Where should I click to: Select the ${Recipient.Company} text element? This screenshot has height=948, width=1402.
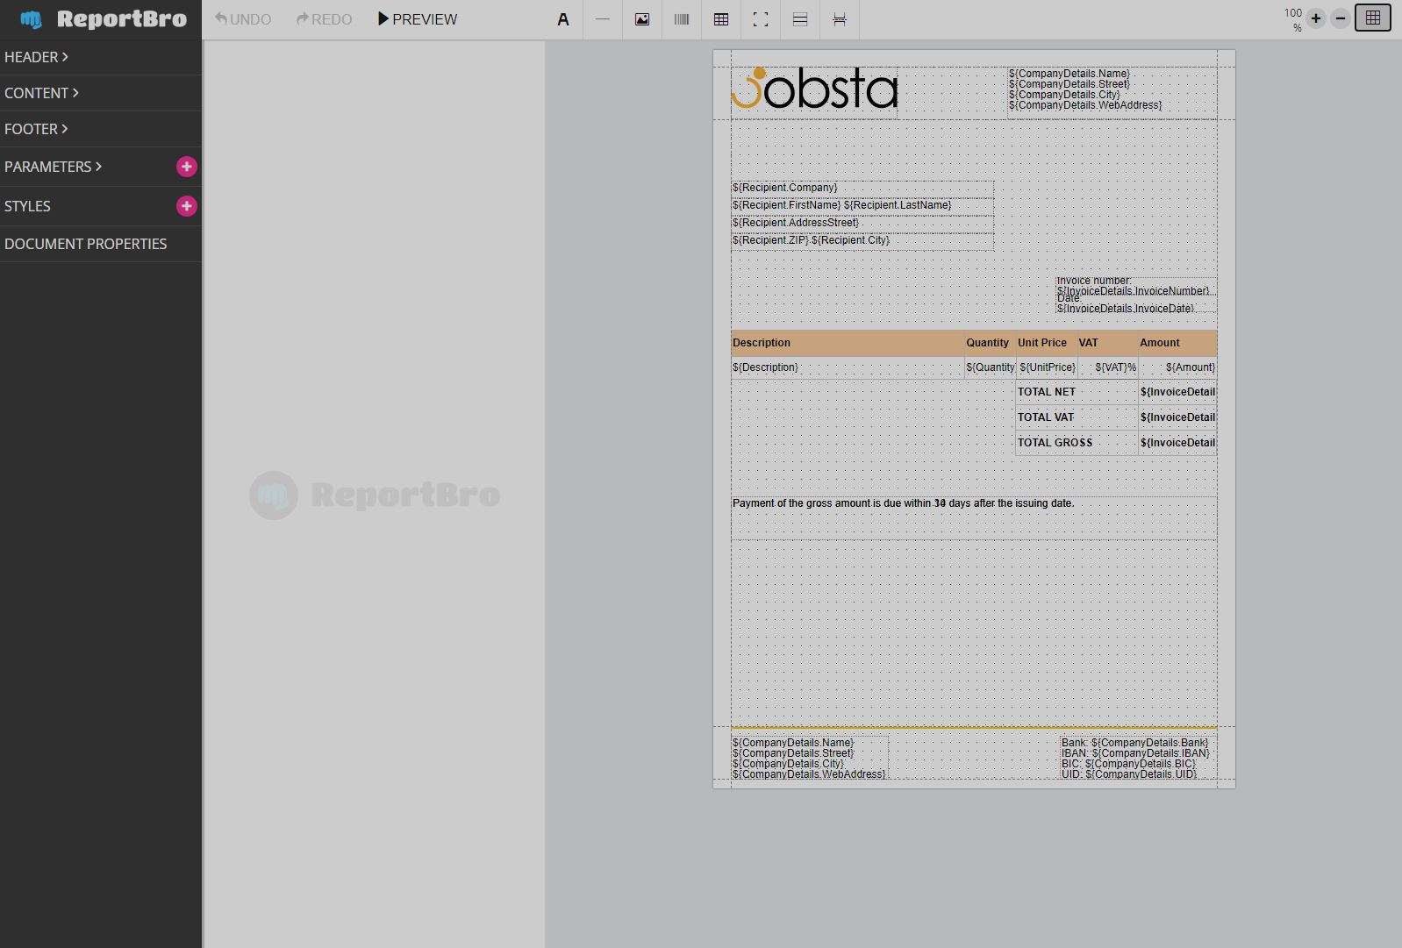point(862,188)
